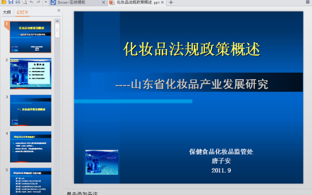Select the 化妆品法规政策概述.ppt document tab
The height and width of the screenshot is (195, 312).
coord(137,3)
